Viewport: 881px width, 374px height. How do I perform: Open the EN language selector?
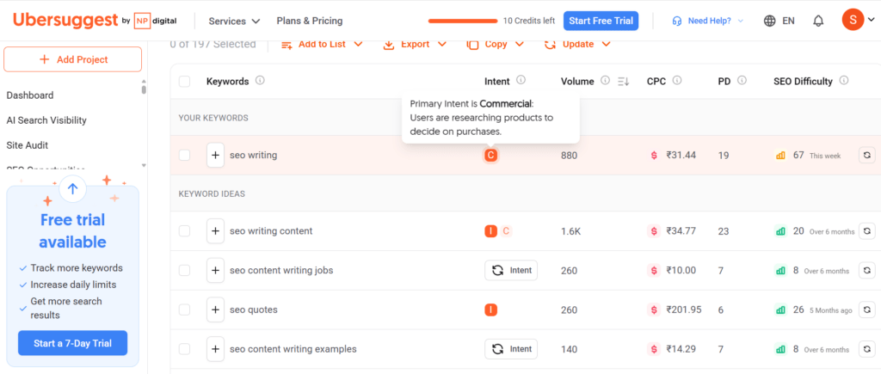[x=788, y=21]
